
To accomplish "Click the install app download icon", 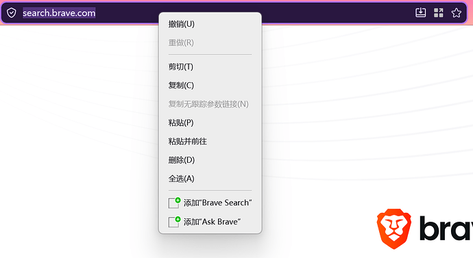I will coord(420,12).
